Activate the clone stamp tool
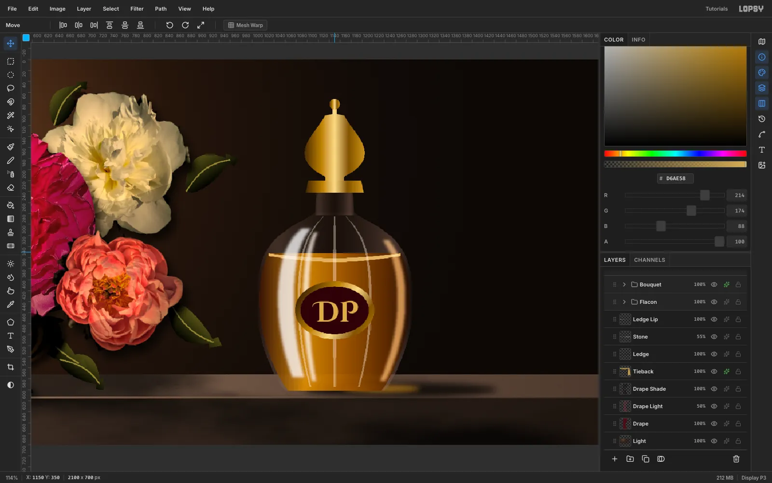Viewport: 772px width, 483px height. 11,232
